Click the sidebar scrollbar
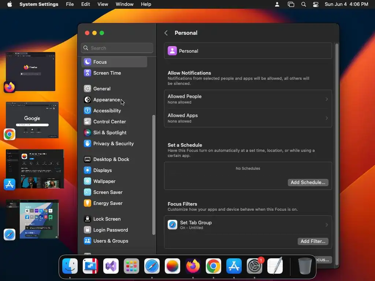Image resolution: width=375 pixels, height=281 pixels. [153, 175]
